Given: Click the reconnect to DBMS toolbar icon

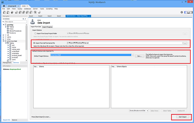Looking at the screenshot, I should tap(39, 12).
